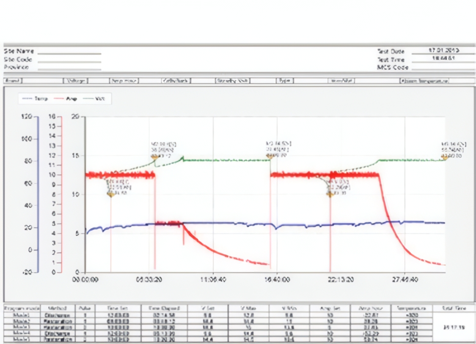This screenshot has width=476, height=344.
Task: Select the Province entry line
Action: tap(69, 69)
